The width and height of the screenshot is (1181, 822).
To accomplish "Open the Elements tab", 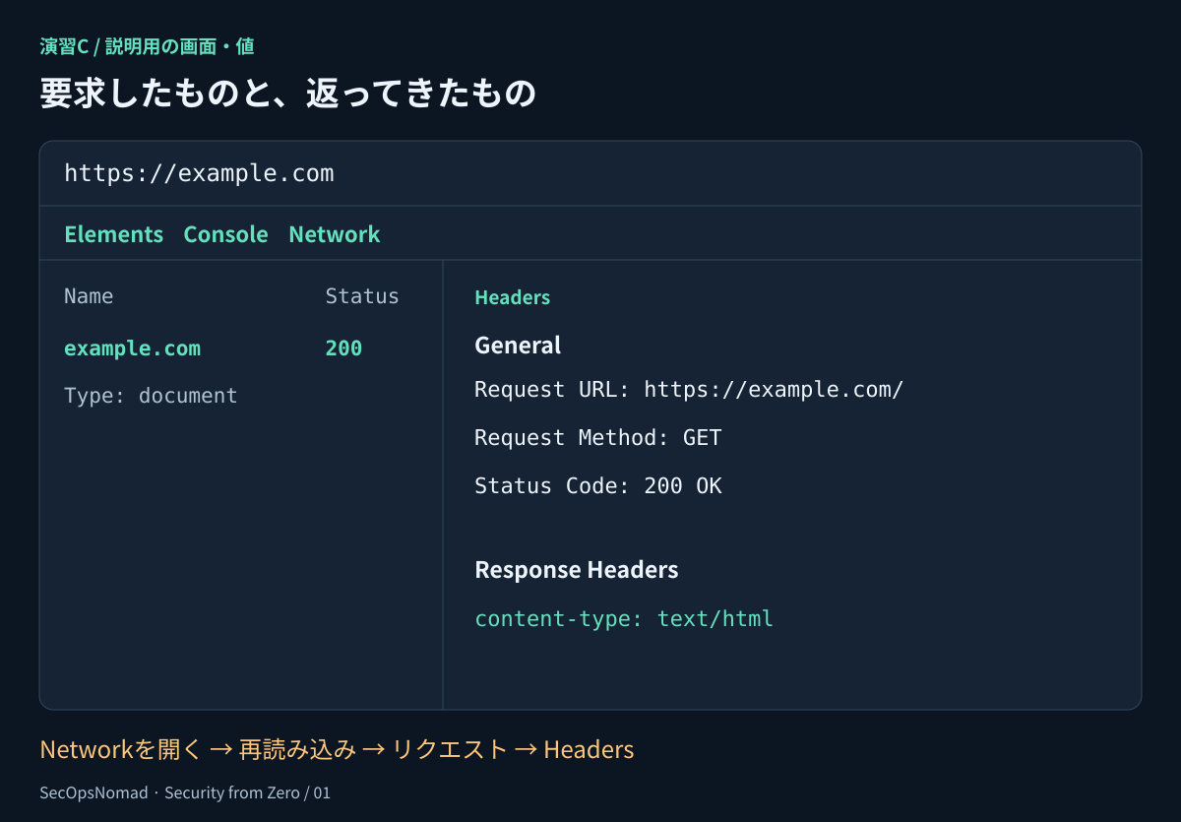I will pyautogui.click(x=113, y=234).
